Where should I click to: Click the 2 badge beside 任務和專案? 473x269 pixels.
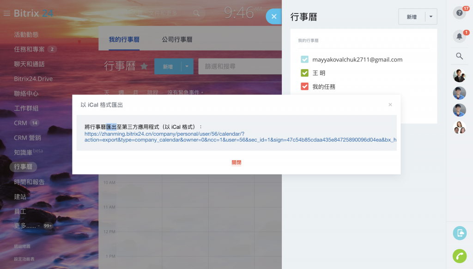pyautogui.click(x=52, y=49)
